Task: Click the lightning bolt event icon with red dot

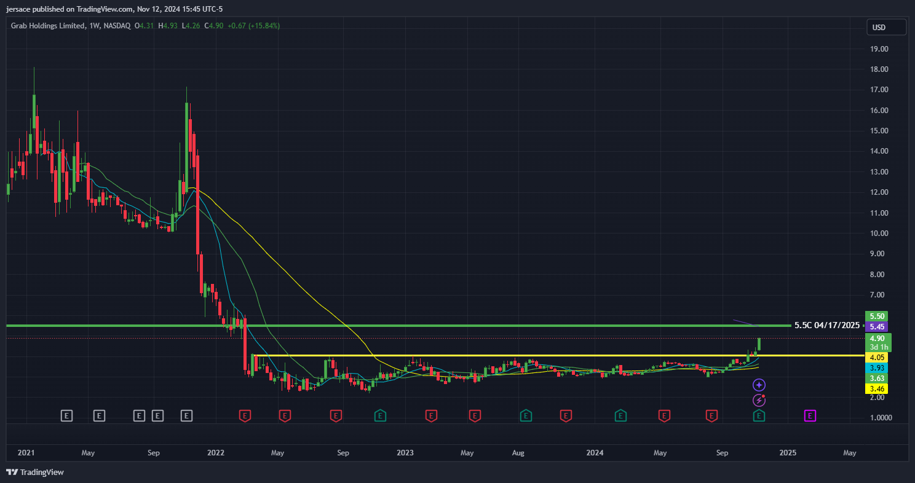Action: click(x=759, y=401)
